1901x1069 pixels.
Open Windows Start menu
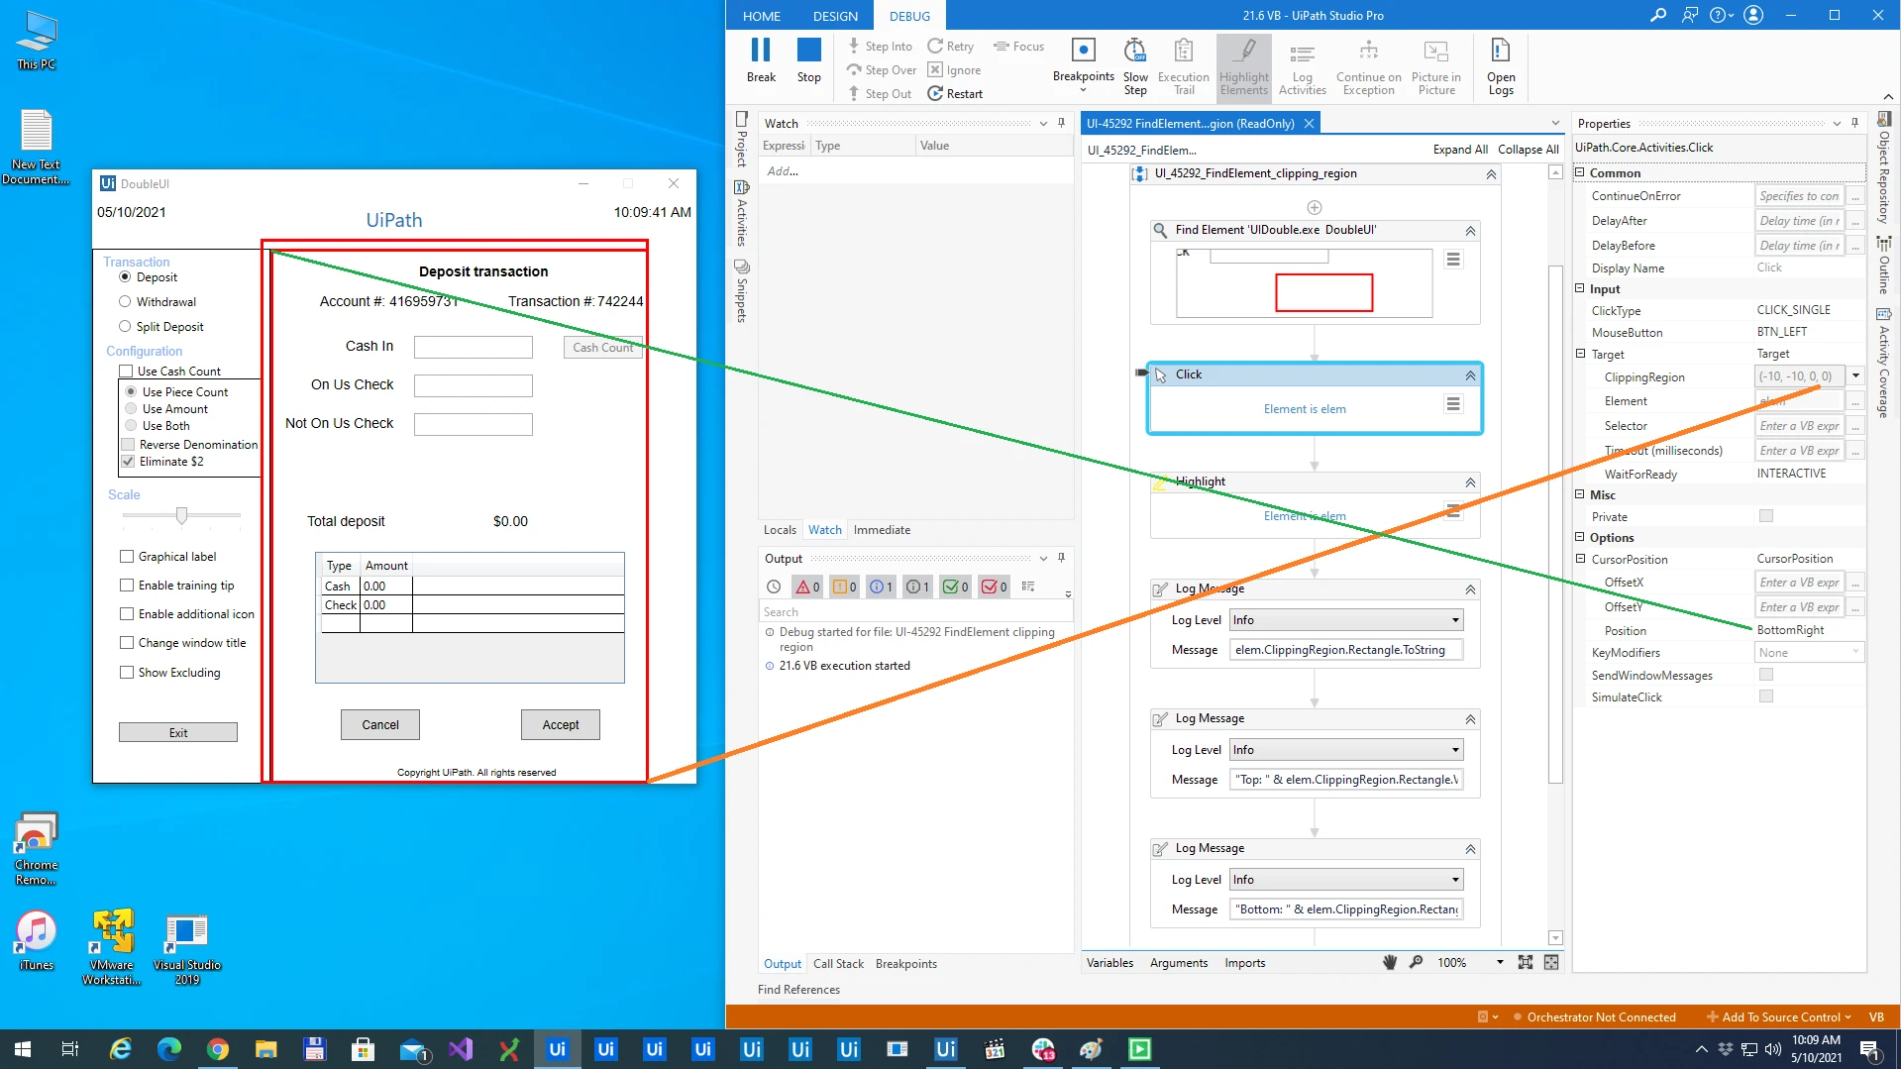(22, 1049)
